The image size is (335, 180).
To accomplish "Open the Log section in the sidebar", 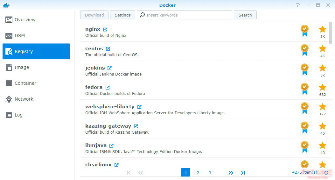I will pos(36,115).
